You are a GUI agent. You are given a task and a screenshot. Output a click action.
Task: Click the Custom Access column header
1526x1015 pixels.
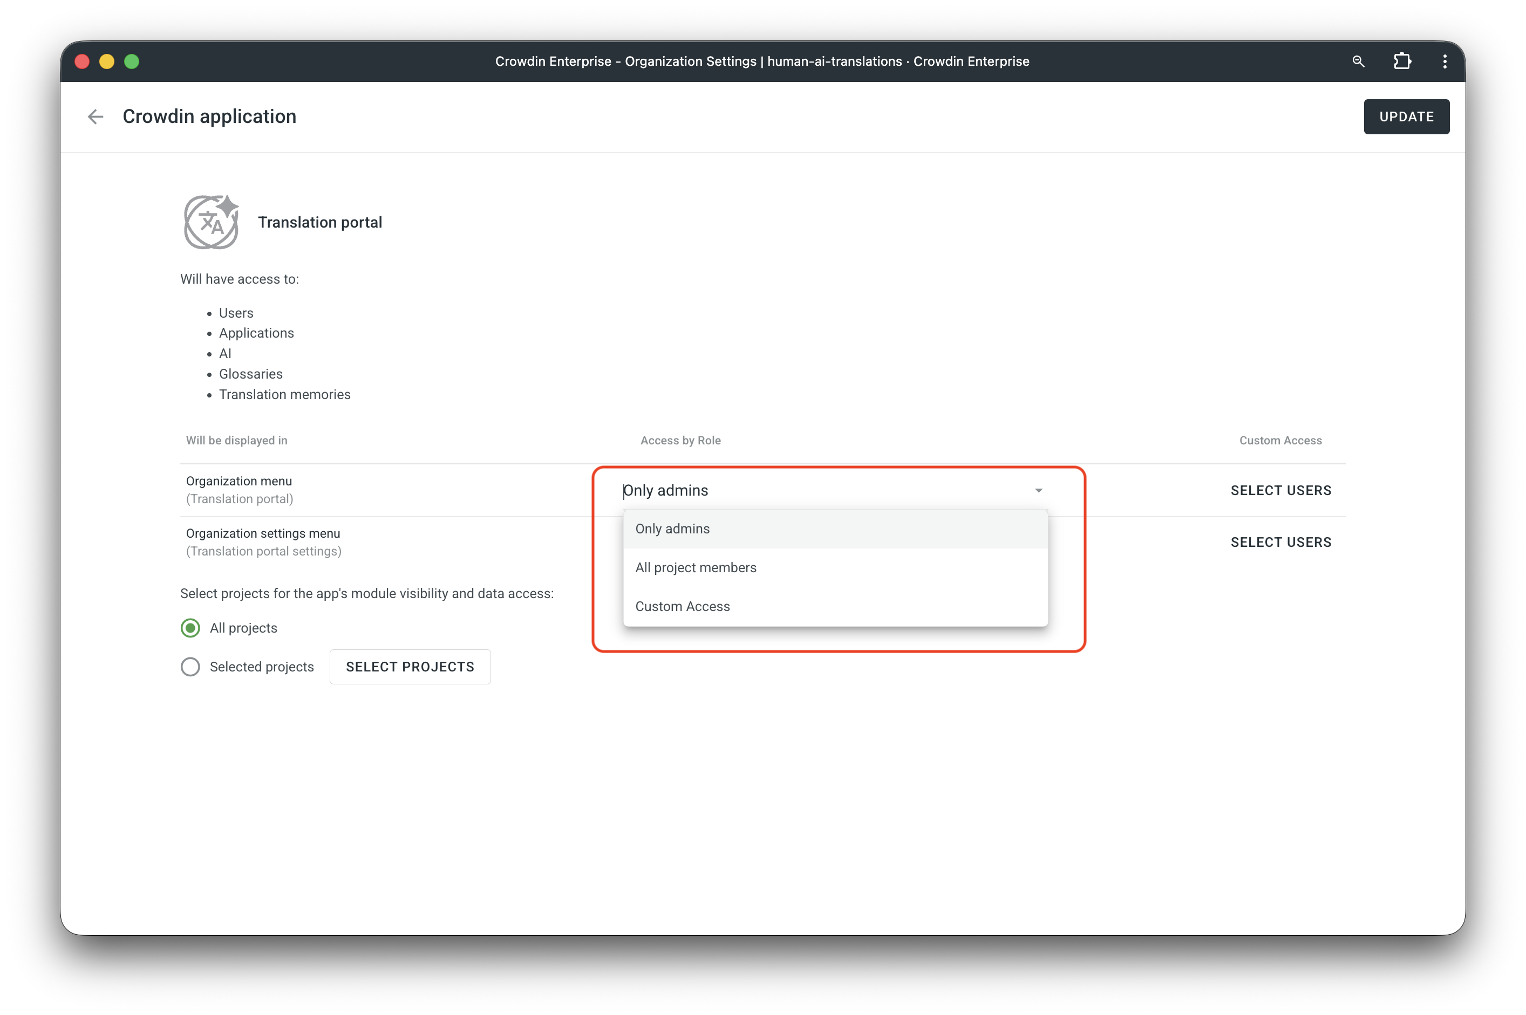[x=1280, y=440]
